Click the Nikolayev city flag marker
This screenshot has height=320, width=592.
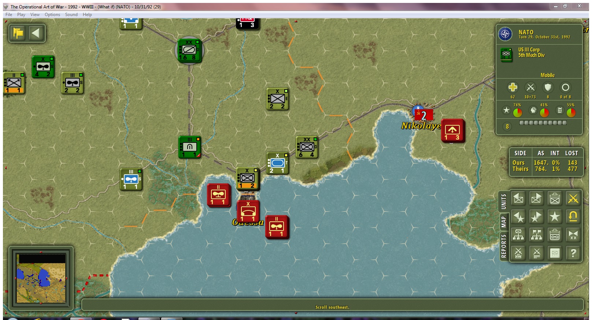pyautogui.click(x=423, y=115)
